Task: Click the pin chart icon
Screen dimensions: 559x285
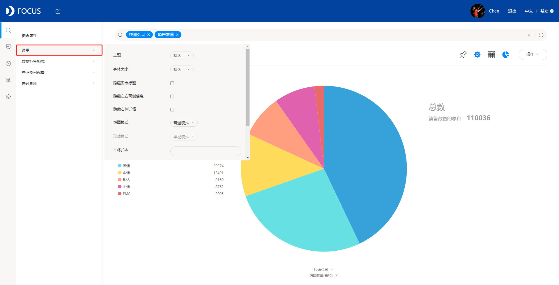Action: (463, 55)
